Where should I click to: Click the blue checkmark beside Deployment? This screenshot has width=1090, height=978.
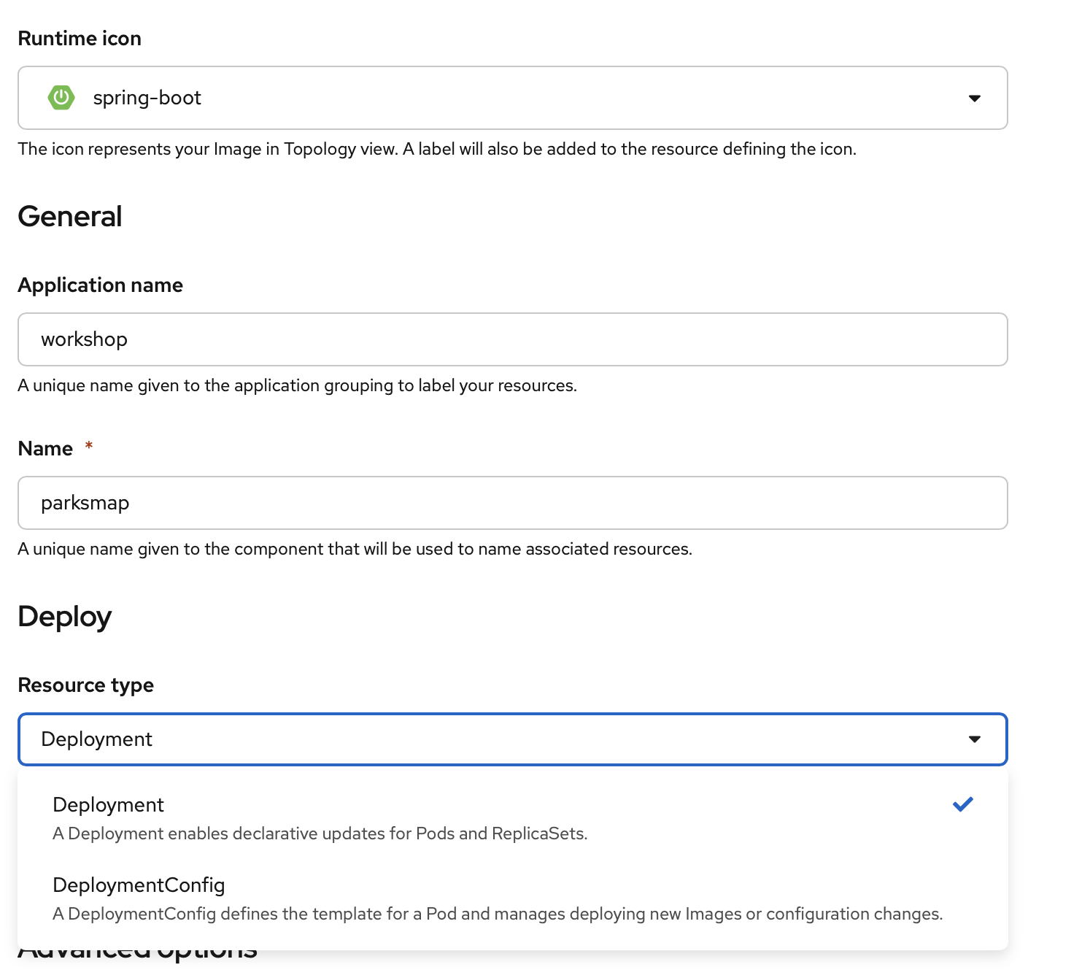pos(962,804)
